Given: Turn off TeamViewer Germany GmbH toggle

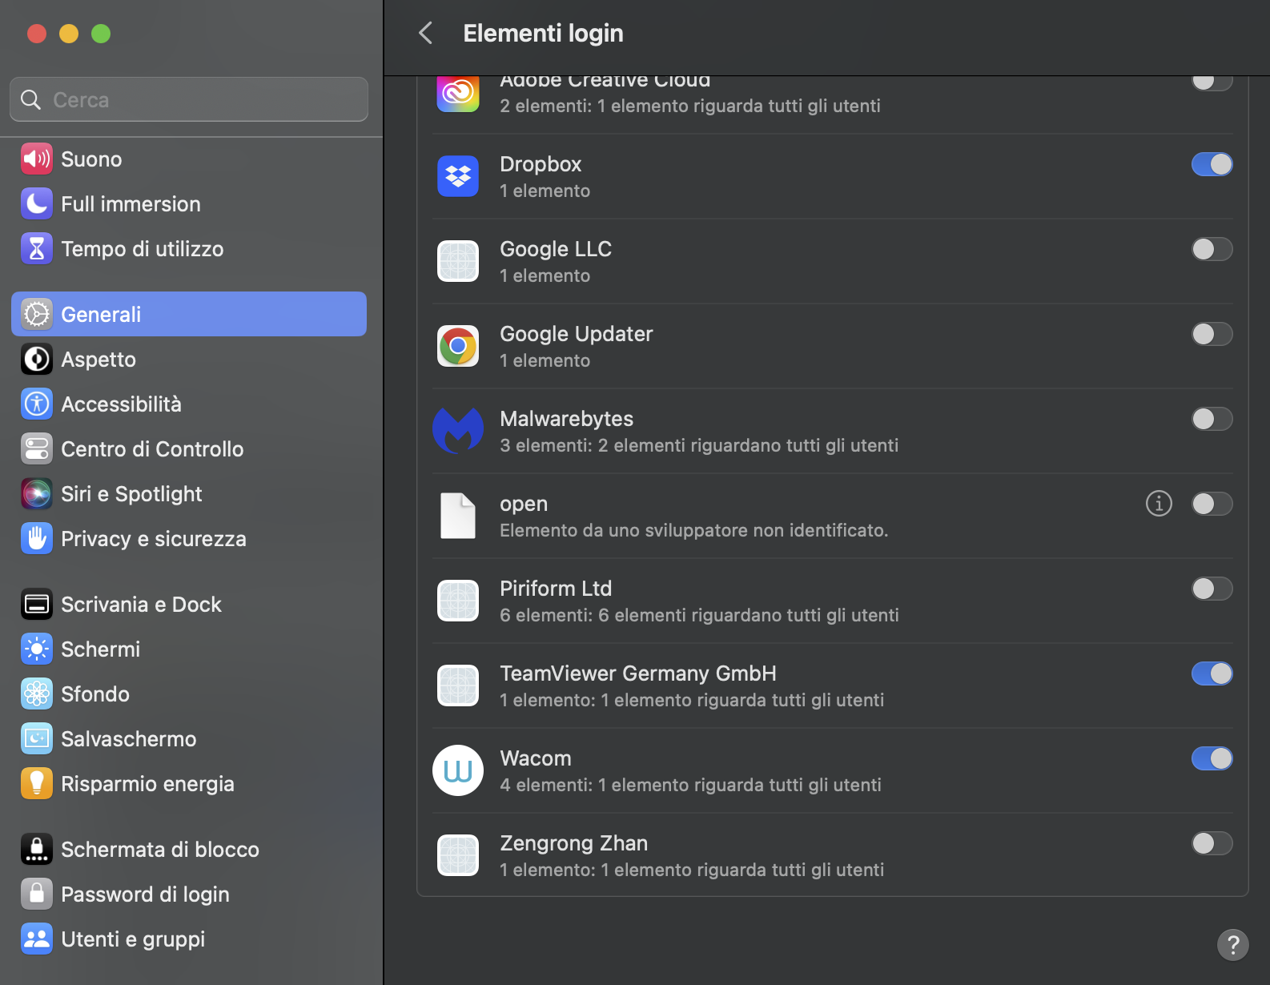Looking at the screenshot, I should [x=1212, y=673].
